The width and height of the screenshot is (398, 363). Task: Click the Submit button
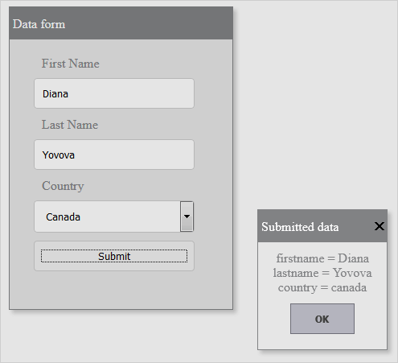click(x=114, y=256)
